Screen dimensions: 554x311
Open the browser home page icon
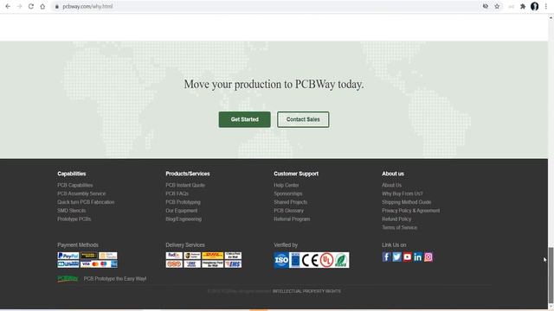tap(42, 6)
